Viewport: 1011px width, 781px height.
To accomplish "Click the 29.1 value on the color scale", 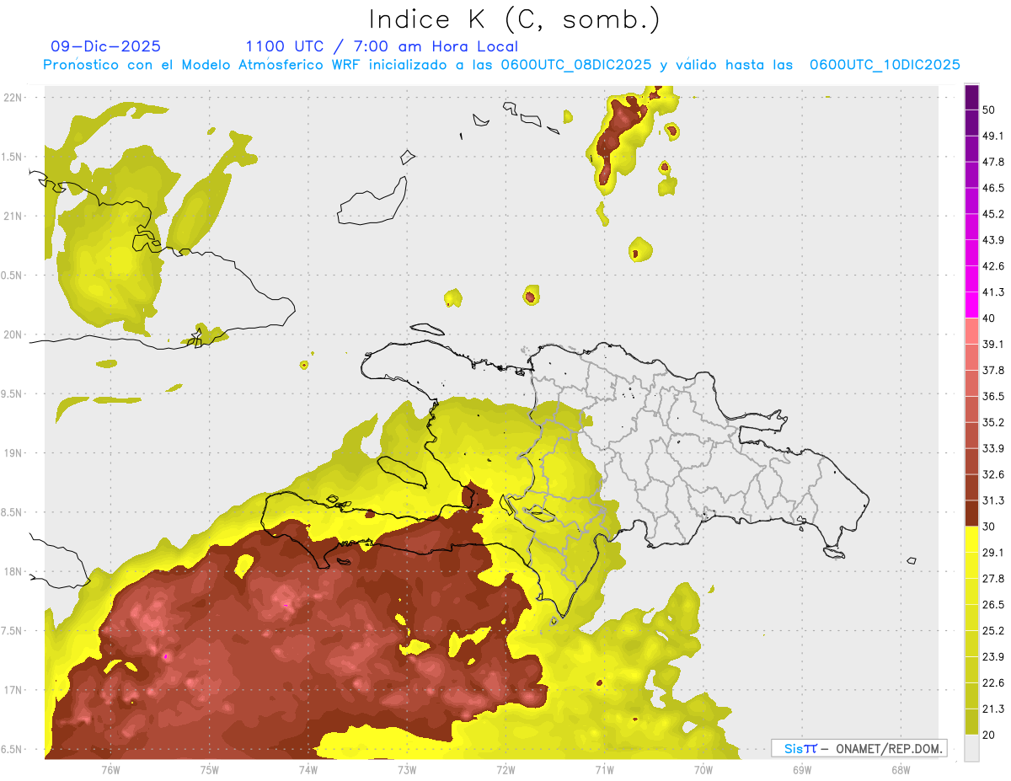I will tap(992, 553).
